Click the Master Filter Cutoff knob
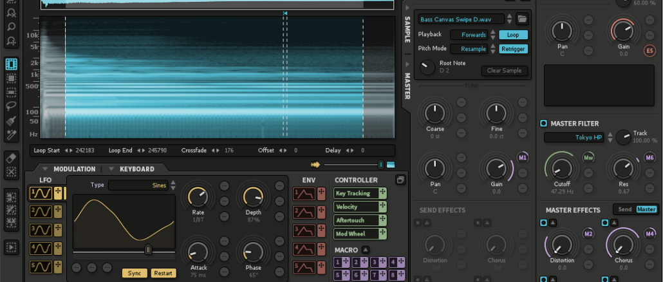This screenshot has width=663, height=282. click(x=561, y=168)
